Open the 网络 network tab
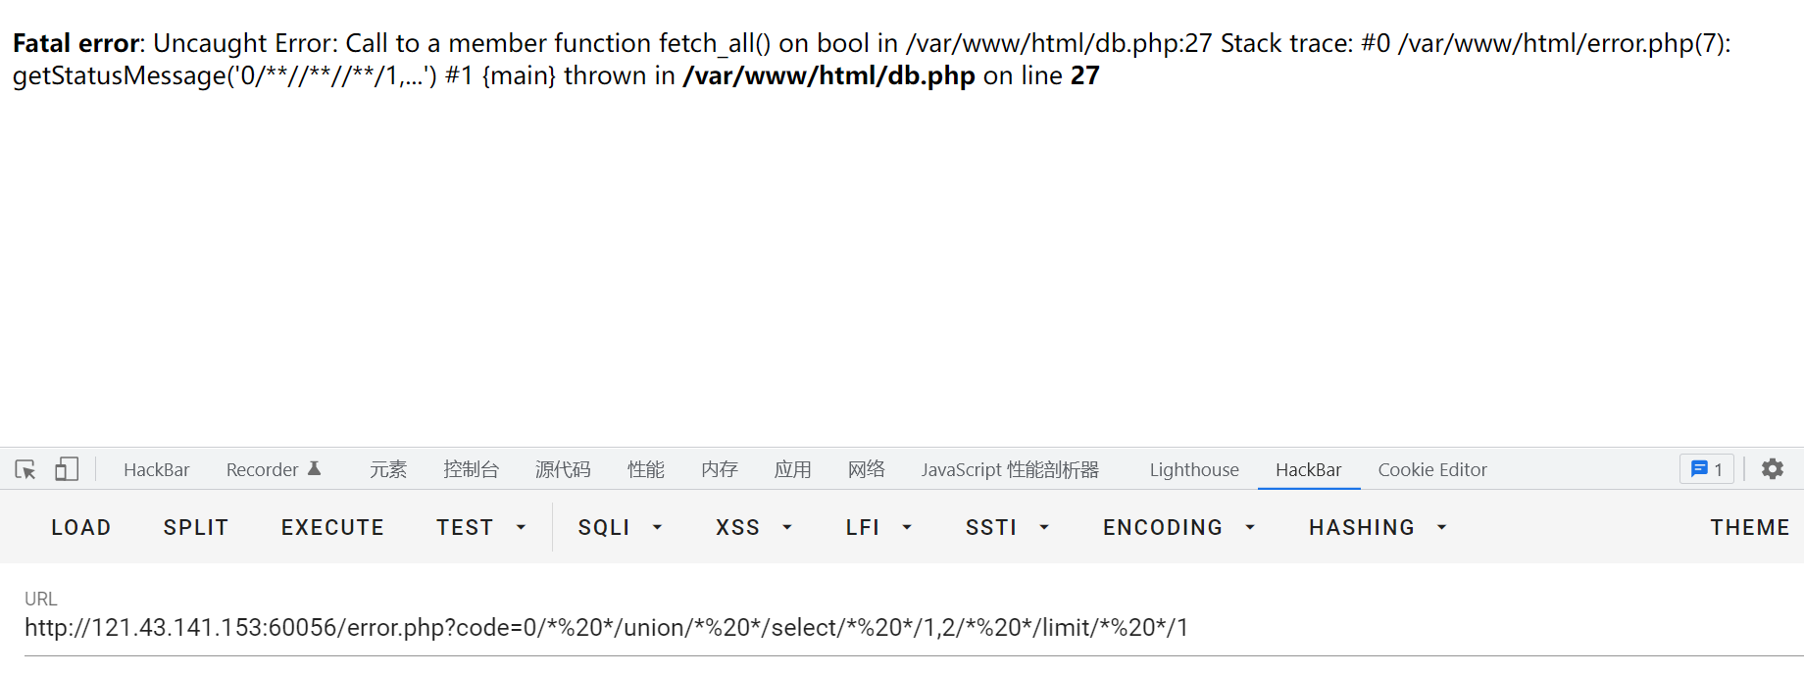1804x674 pixels. point(867,470)
